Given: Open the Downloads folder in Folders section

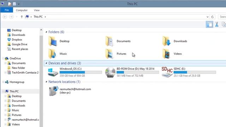Looking at the screenshot, I should point(175,41).
